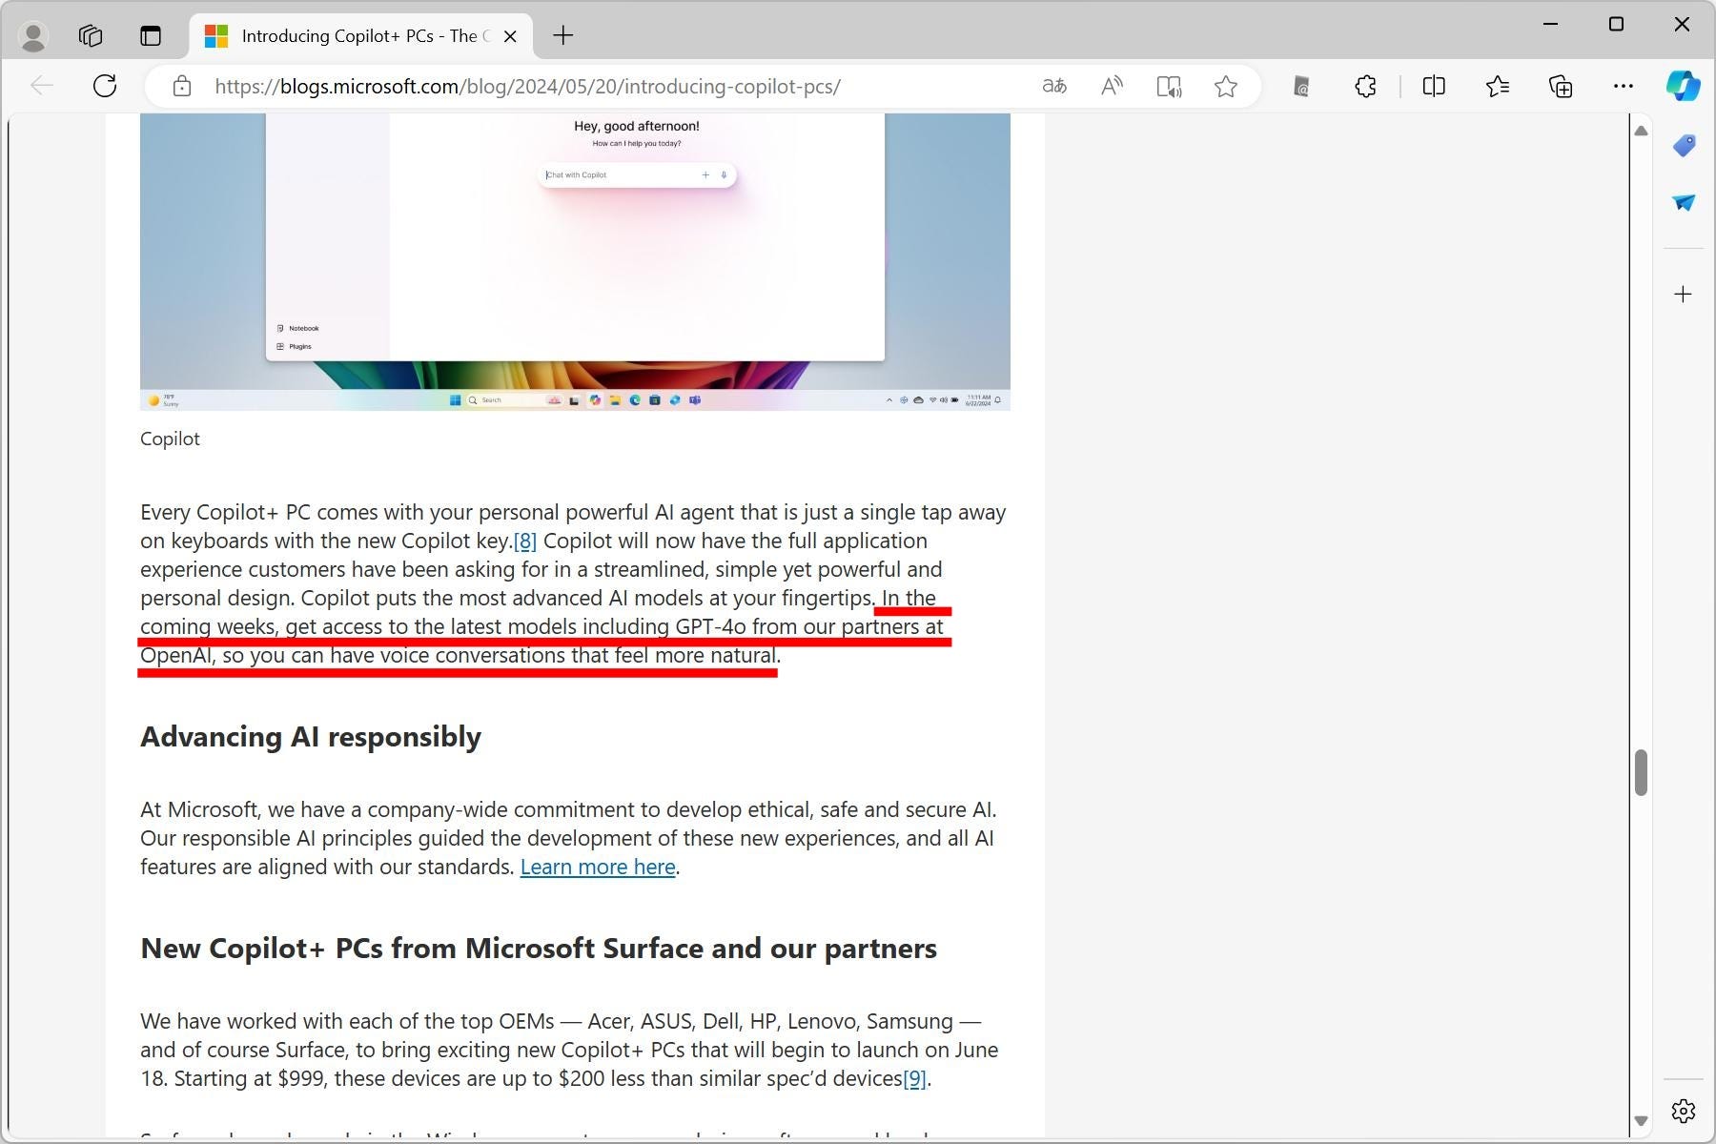Image resolution: width=1716 pixels, height=1144 pixels.
Task: Refresh the page
Action: [105, 86]
